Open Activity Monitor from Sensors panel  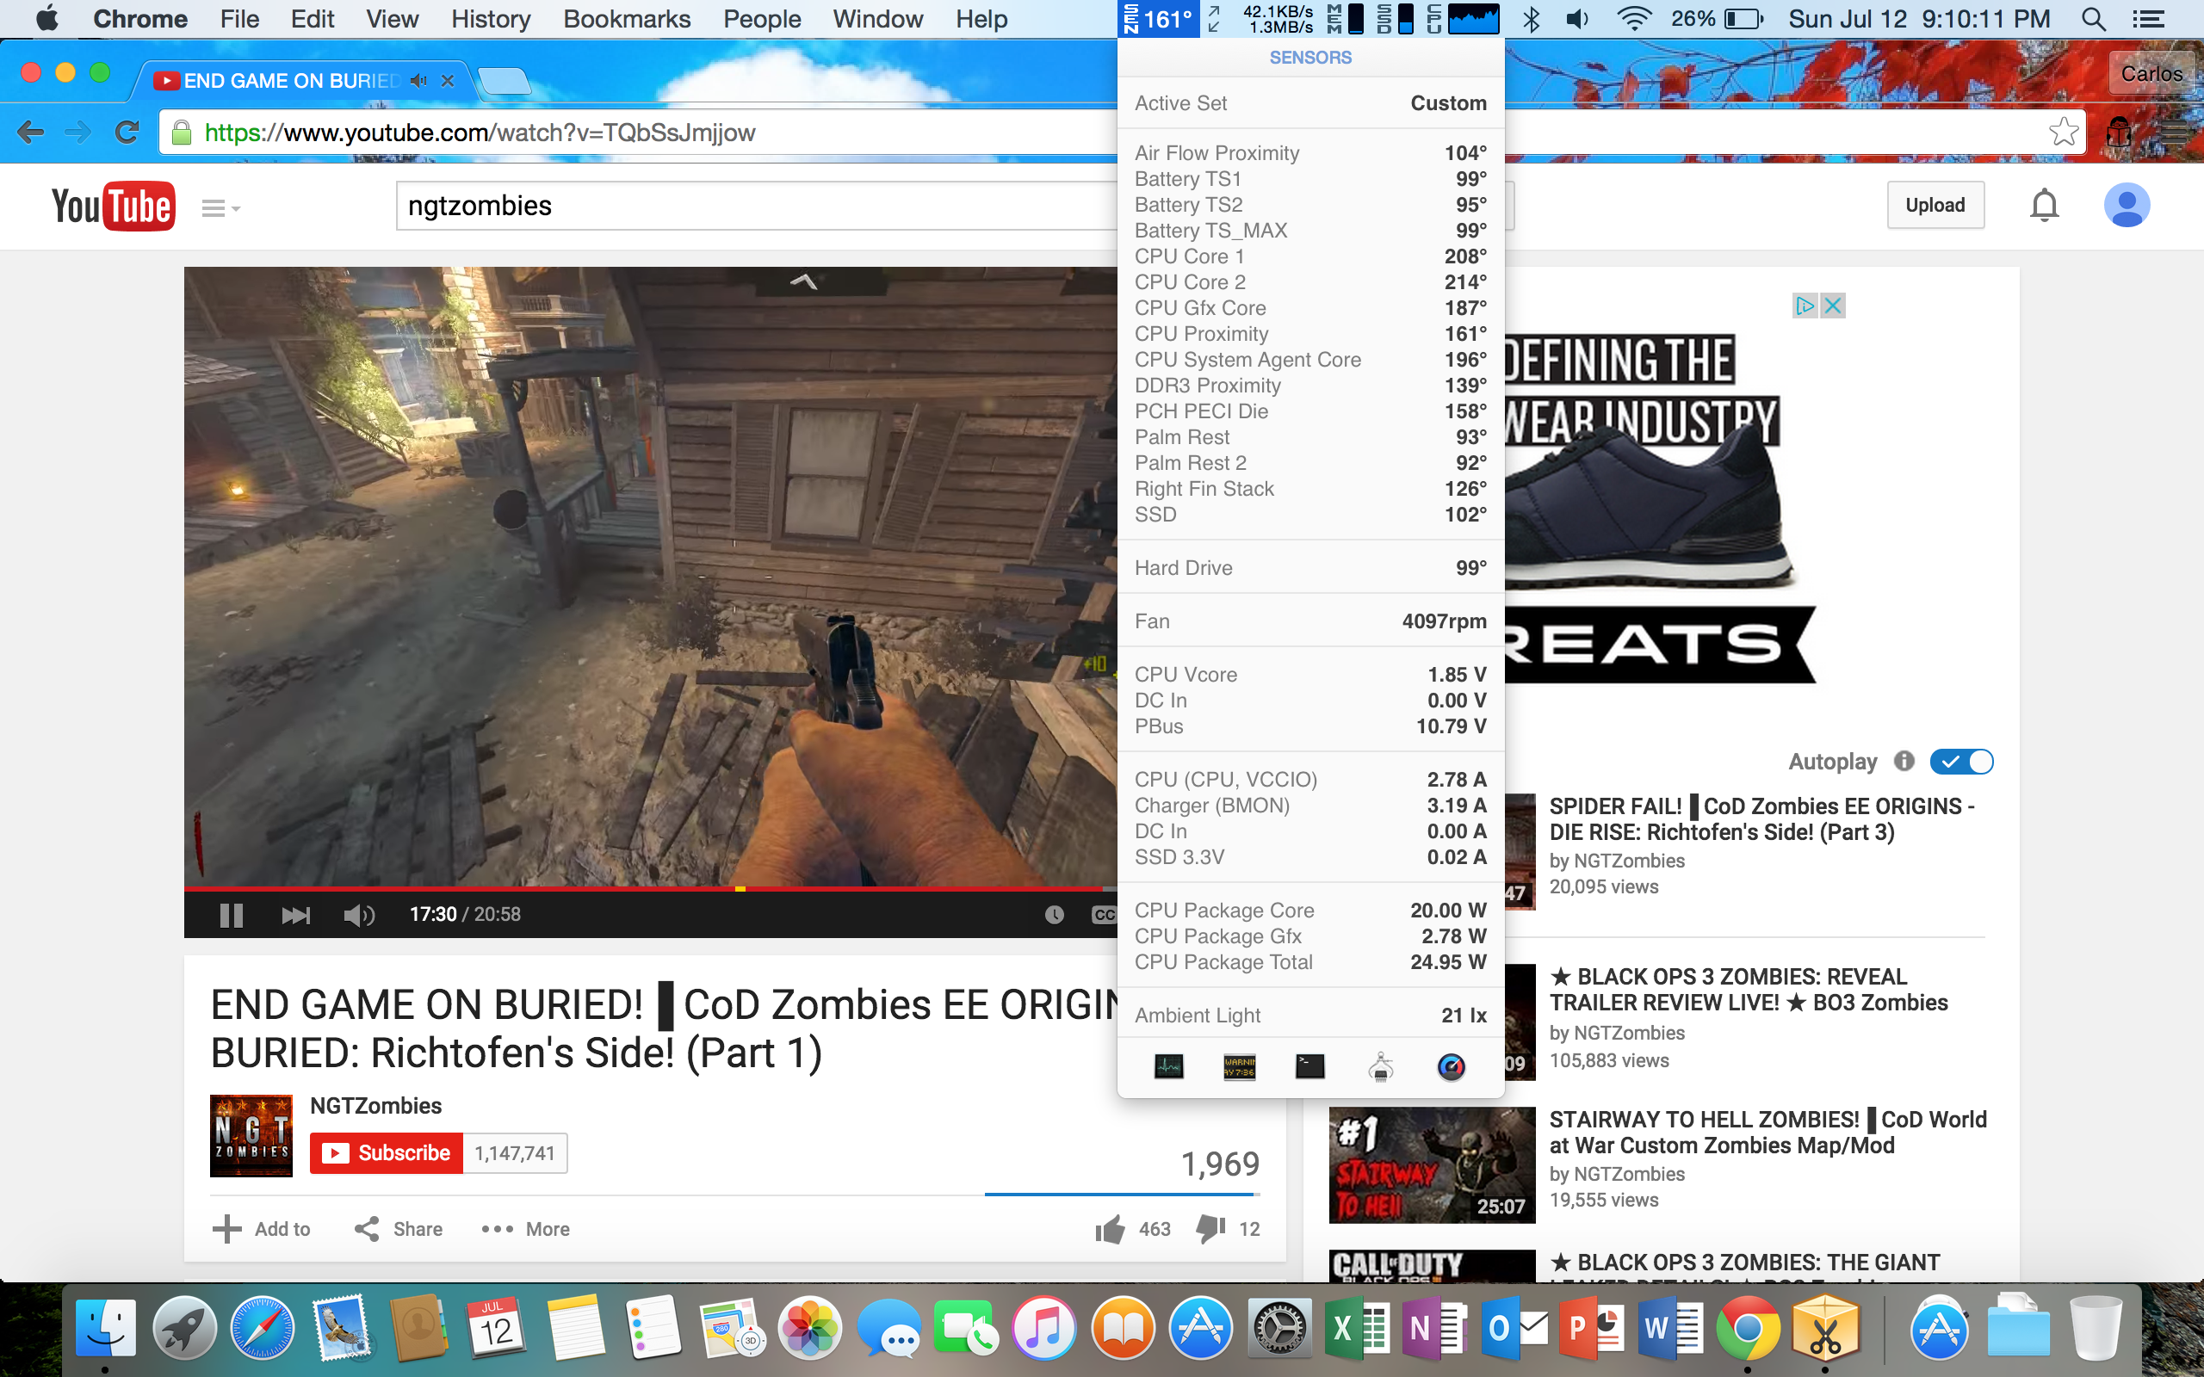1168,1065
